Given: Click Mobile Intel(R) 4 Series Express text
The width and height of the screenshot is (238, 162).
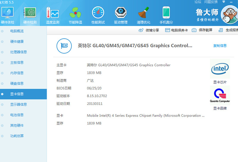Looking at the screenshot, I should [145, 116].
